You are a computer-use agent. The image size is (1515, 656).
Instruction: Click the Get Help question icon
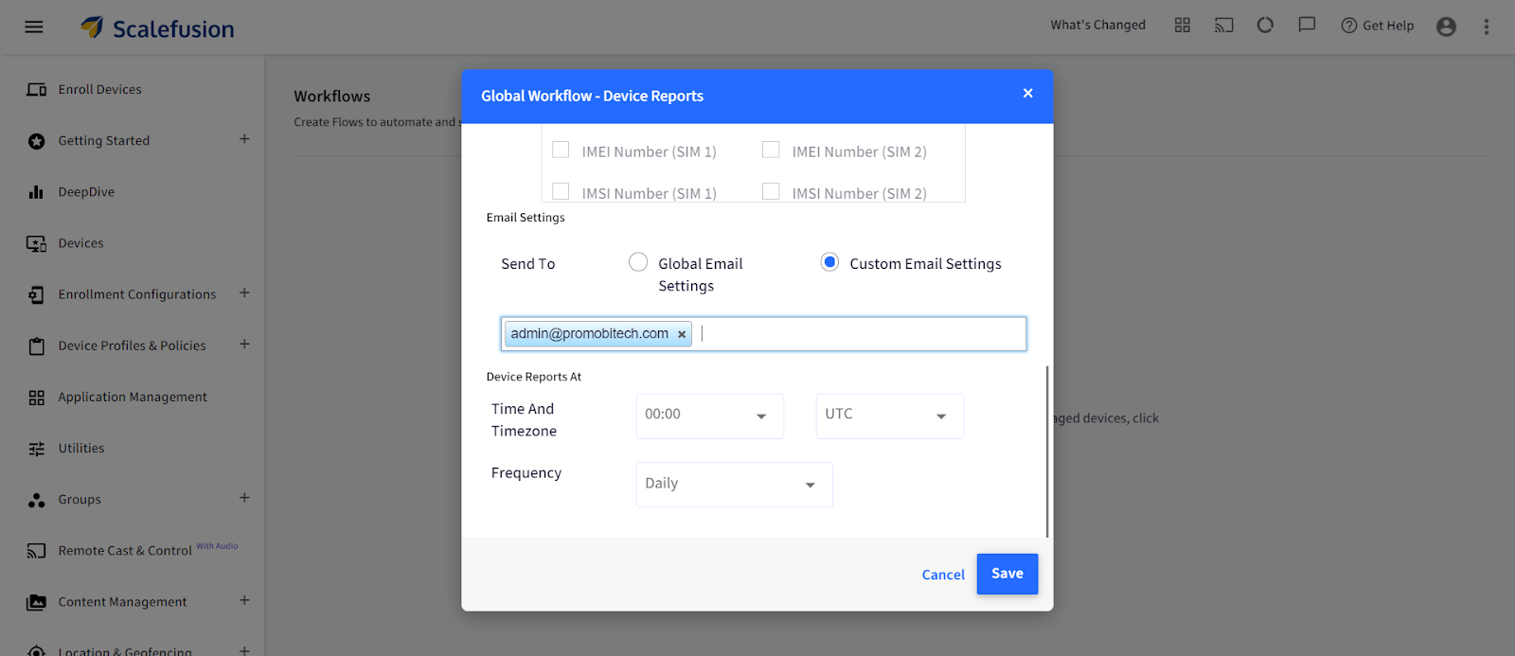click(1349, 26)
